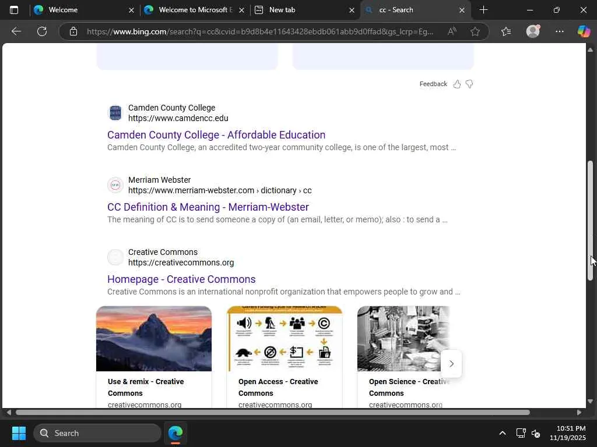Open network status tray icon
This screenshot has width=597, height=447.
(x=521, y=433)
